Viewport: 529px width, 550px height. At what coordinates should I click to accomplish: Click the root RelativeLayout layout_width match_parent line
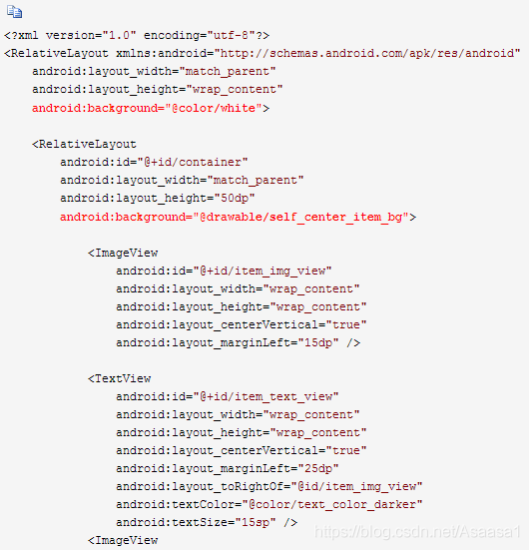click(154, 72)
